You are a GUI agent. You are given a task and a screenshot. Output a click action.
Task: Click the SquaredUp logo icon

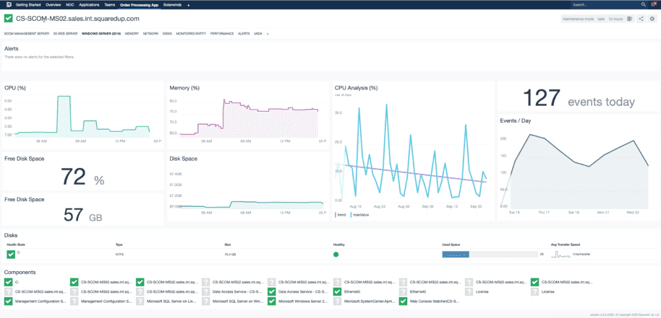[x=9, y=4]
